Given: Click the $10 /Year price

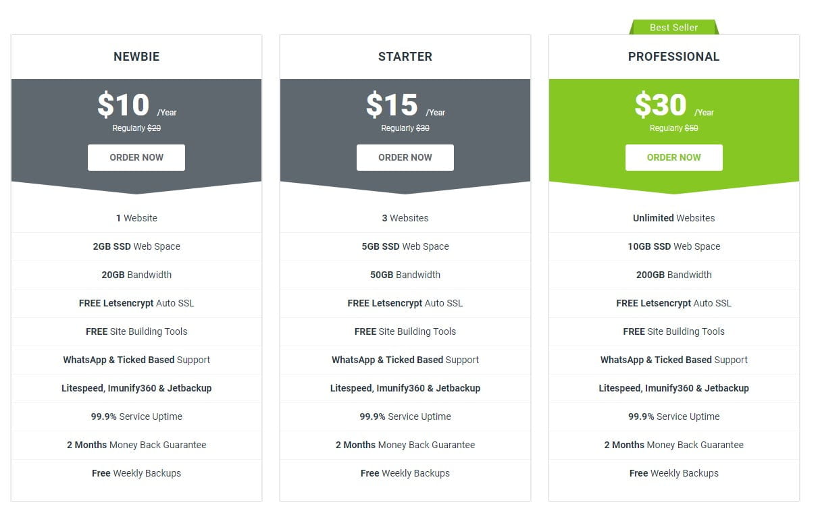Looking at the screenshot, I should click(x=136, y=105).
